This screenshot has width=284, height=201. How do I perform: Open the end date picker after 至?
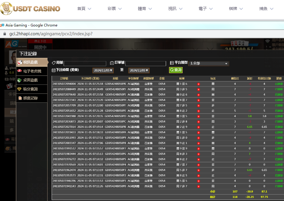(x=139, y=71)
